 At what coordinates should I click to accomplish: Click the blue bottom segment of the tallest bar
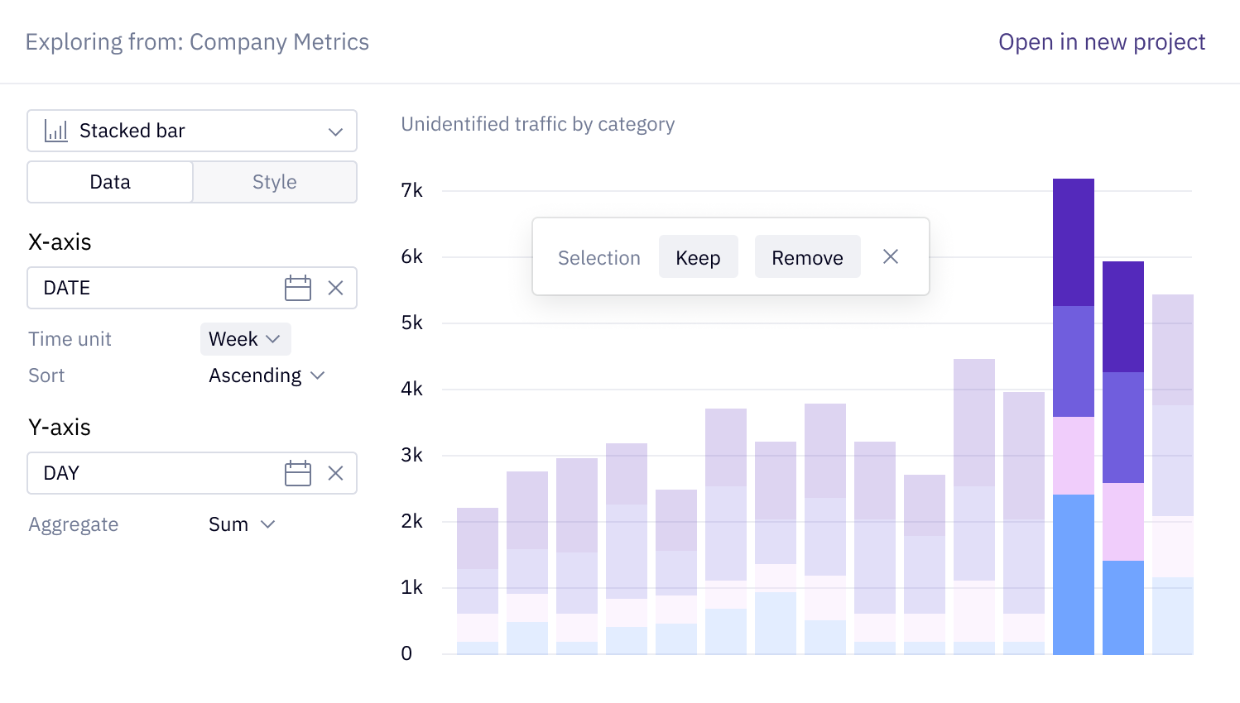[1074, 571]
